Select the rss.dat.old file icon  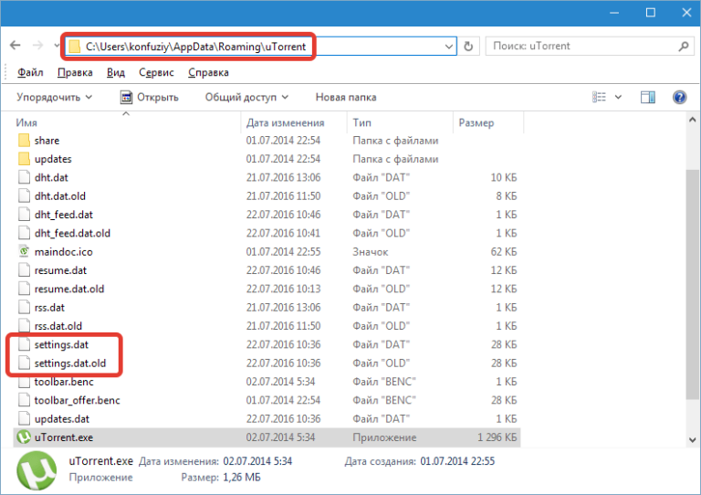click(24, 326)
